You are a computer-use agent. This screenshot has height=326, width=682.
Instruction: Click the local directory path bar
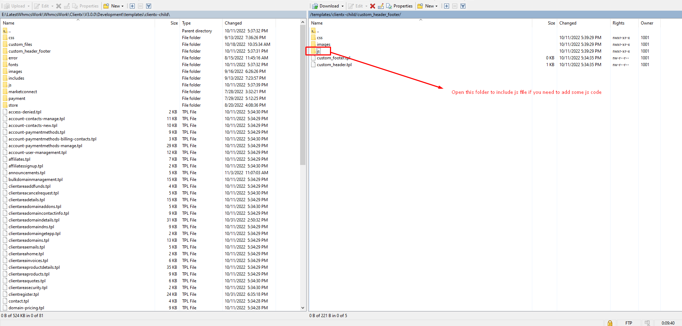(153, 15)
